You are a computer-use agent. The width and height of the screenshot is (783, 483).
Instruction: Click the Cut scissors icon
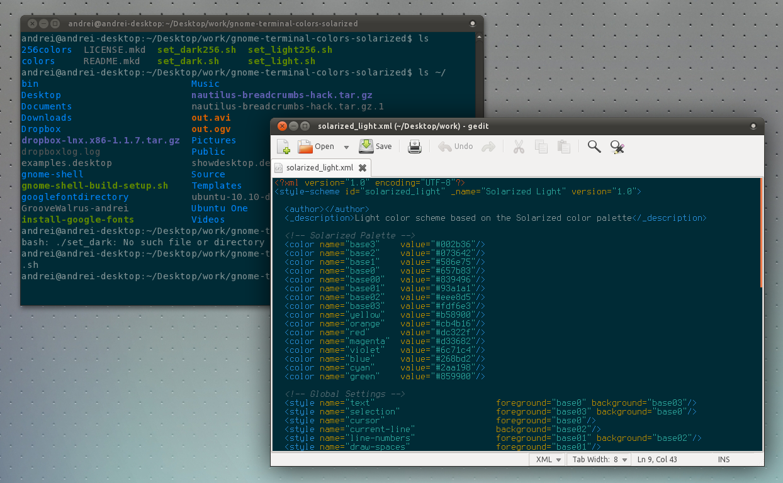[519, 147]
